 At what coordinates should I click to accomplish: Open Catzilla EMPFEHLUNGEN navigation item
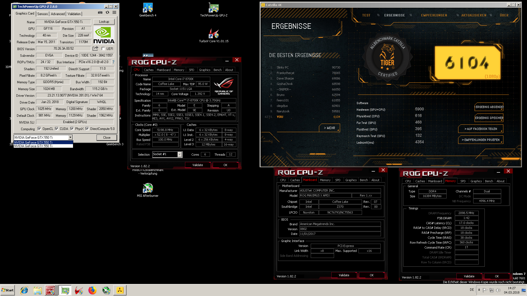point(434,15)
